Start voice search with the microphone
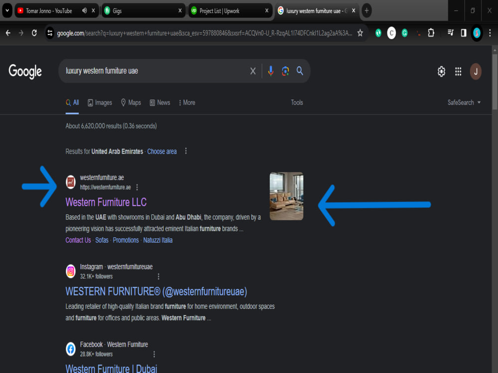The width and height of the screenshot is (498, 373). (270, 71)
